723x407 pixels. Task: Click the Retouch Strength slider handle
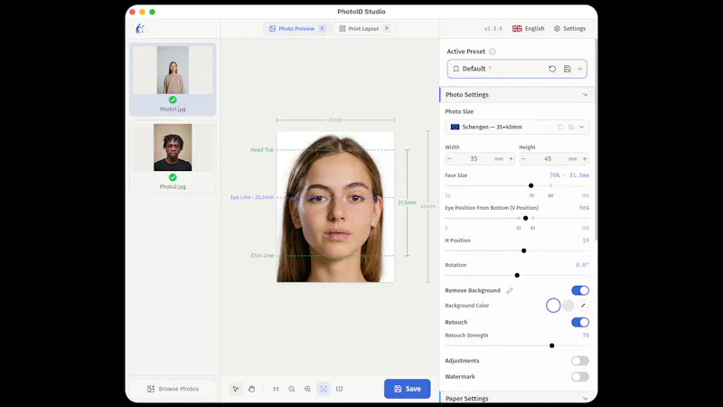tap(552, 345)
